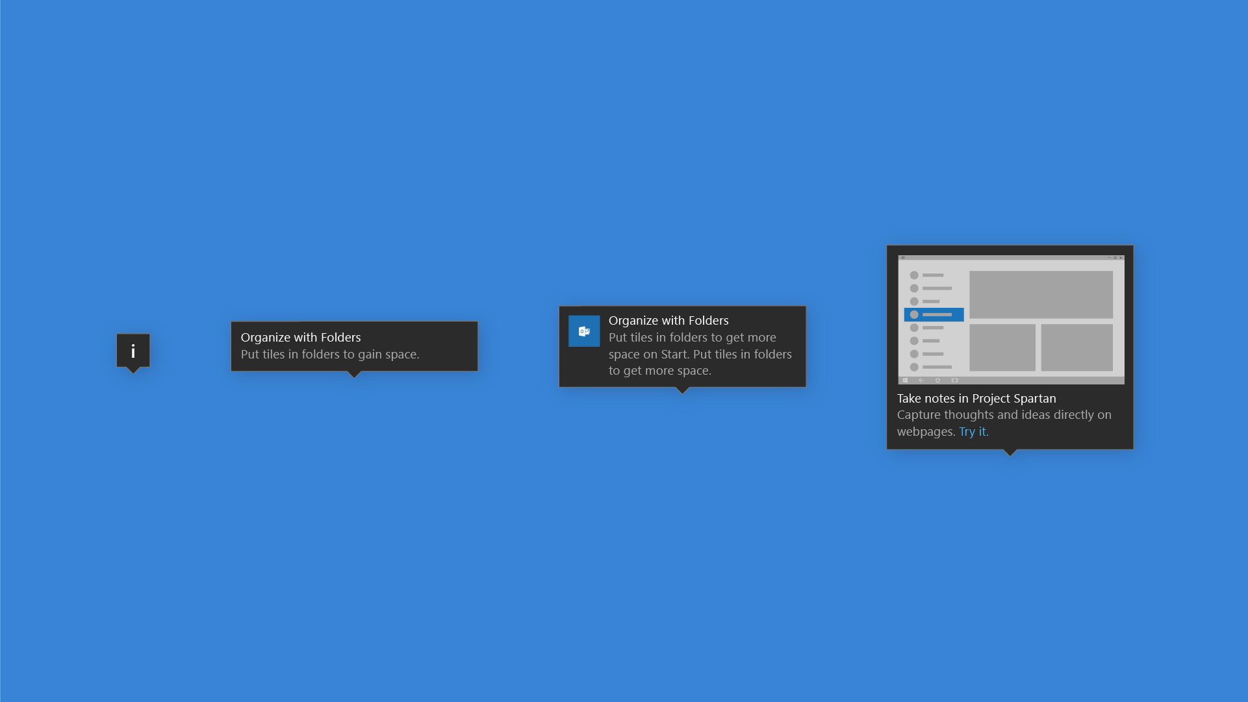
Task: Click 'Put tiles in folders to gain space.' text
Action: [x=330, y=355]
